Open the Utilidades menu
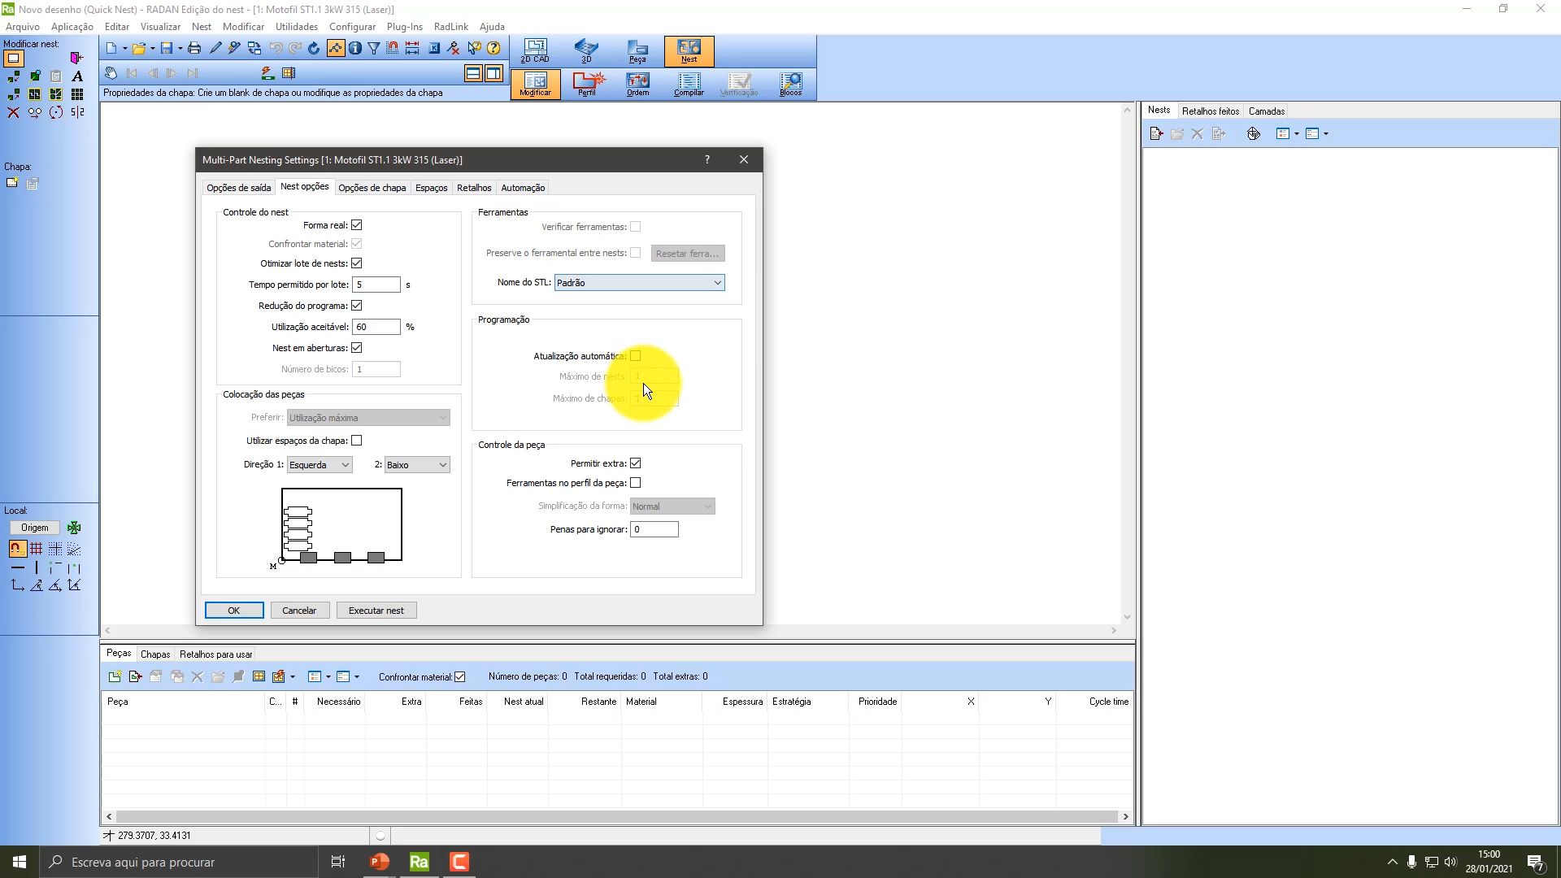This screenshot has height=878, width=1561. pyautogui.click(x=296, y=27)
